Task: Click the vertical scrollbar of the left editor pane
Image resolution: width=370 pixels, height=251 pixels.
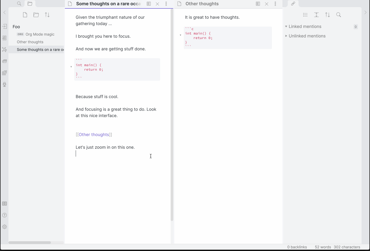Action: coord(172,115)
